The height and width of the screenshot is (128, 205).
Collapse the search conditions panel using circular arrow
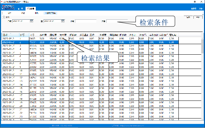pos(4,17)
